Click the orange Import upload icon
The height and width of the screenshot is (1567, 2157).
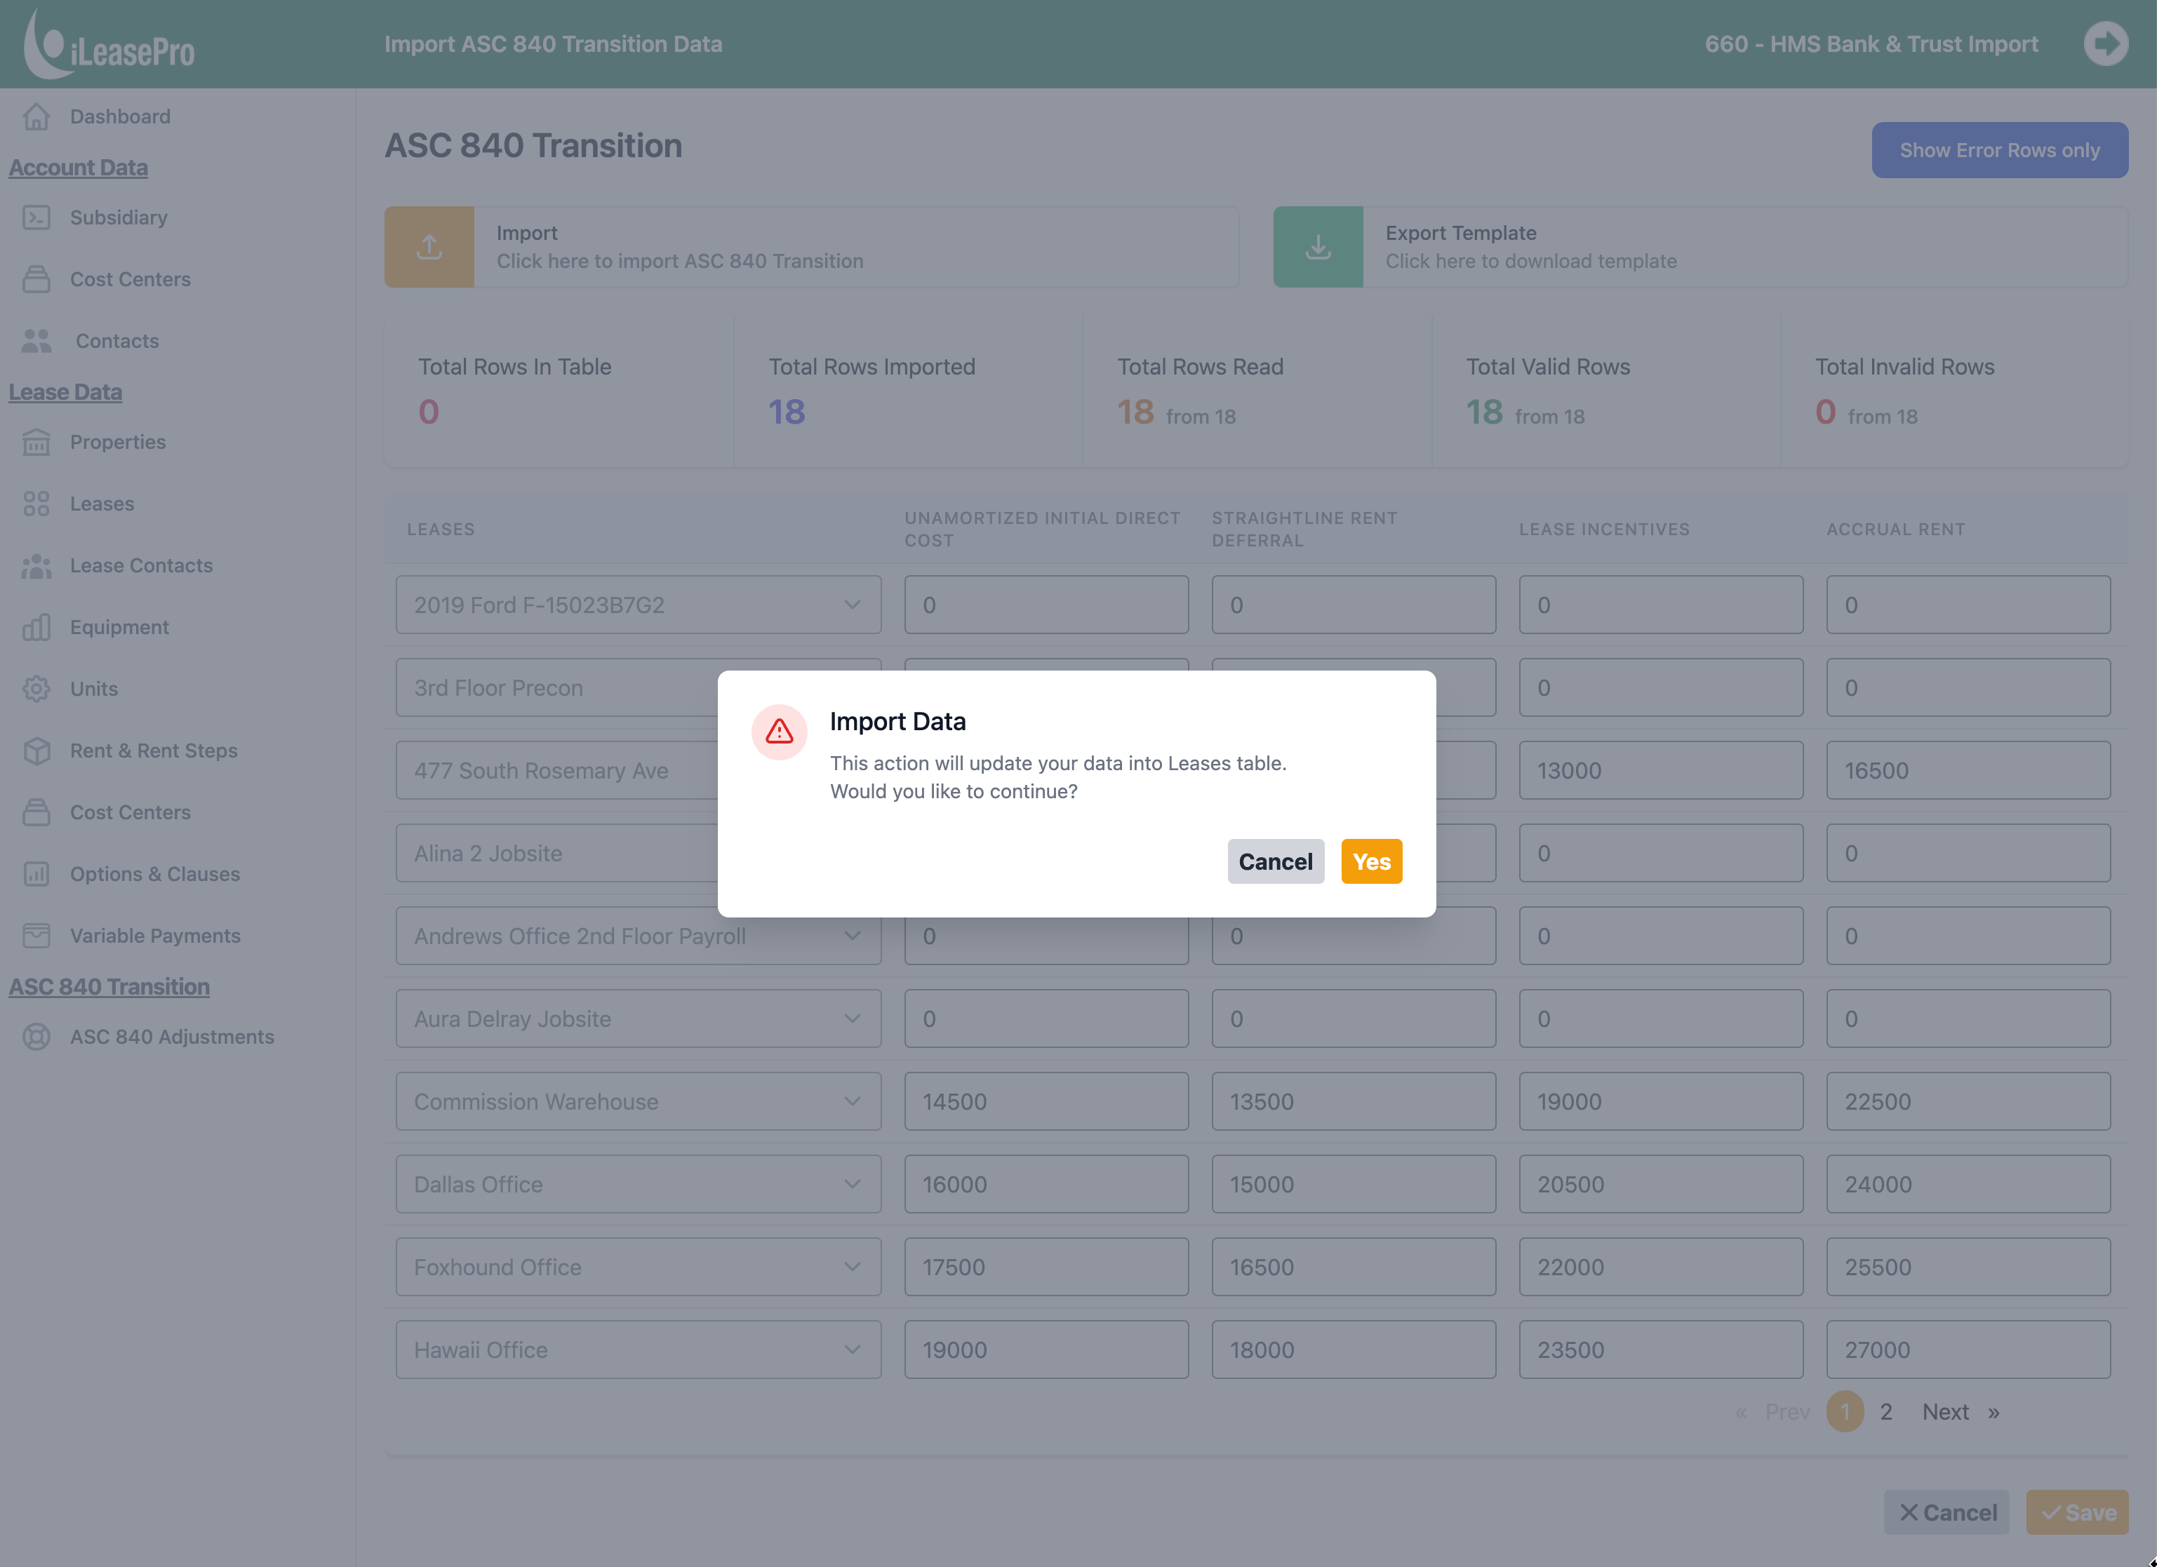[x=429, y=247]
